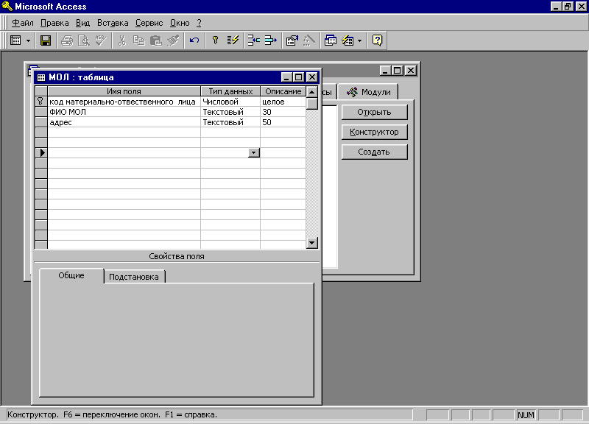Click the Insert Rows icon
This screenshot has width=589, height=424.
(x=253, y=40)
